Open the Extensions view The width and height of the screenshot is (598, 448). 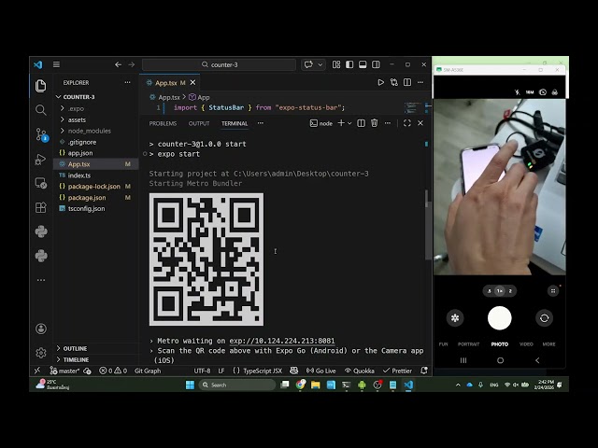41,207
